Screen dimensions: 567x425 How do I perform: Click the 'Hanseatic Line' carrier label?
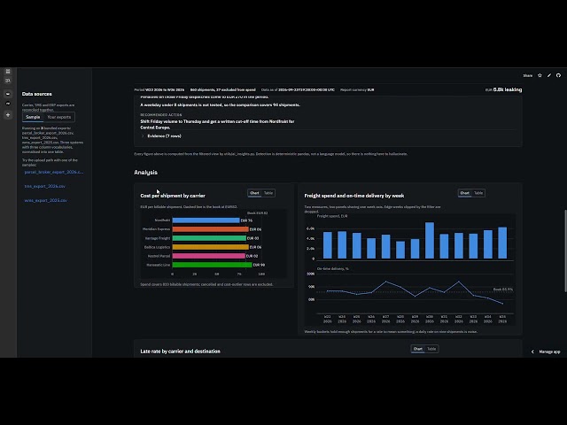(158, 265)
